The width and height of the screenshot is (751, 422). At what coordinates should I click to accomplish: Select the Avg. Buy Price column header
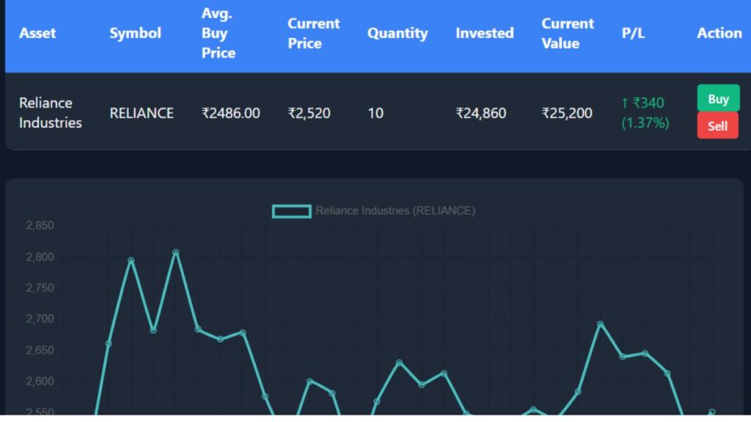[x=219, y=33]
